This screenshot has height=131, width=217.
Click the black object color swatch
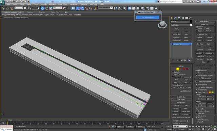(191, 22)
